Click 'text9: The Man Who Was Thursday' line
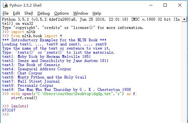This screenshot has width=188, height=123. [67, 90]
